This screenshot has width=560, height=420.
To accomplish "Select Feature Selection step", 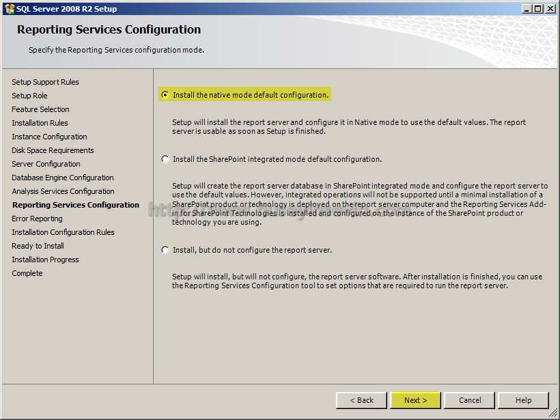I will (40, 109).
